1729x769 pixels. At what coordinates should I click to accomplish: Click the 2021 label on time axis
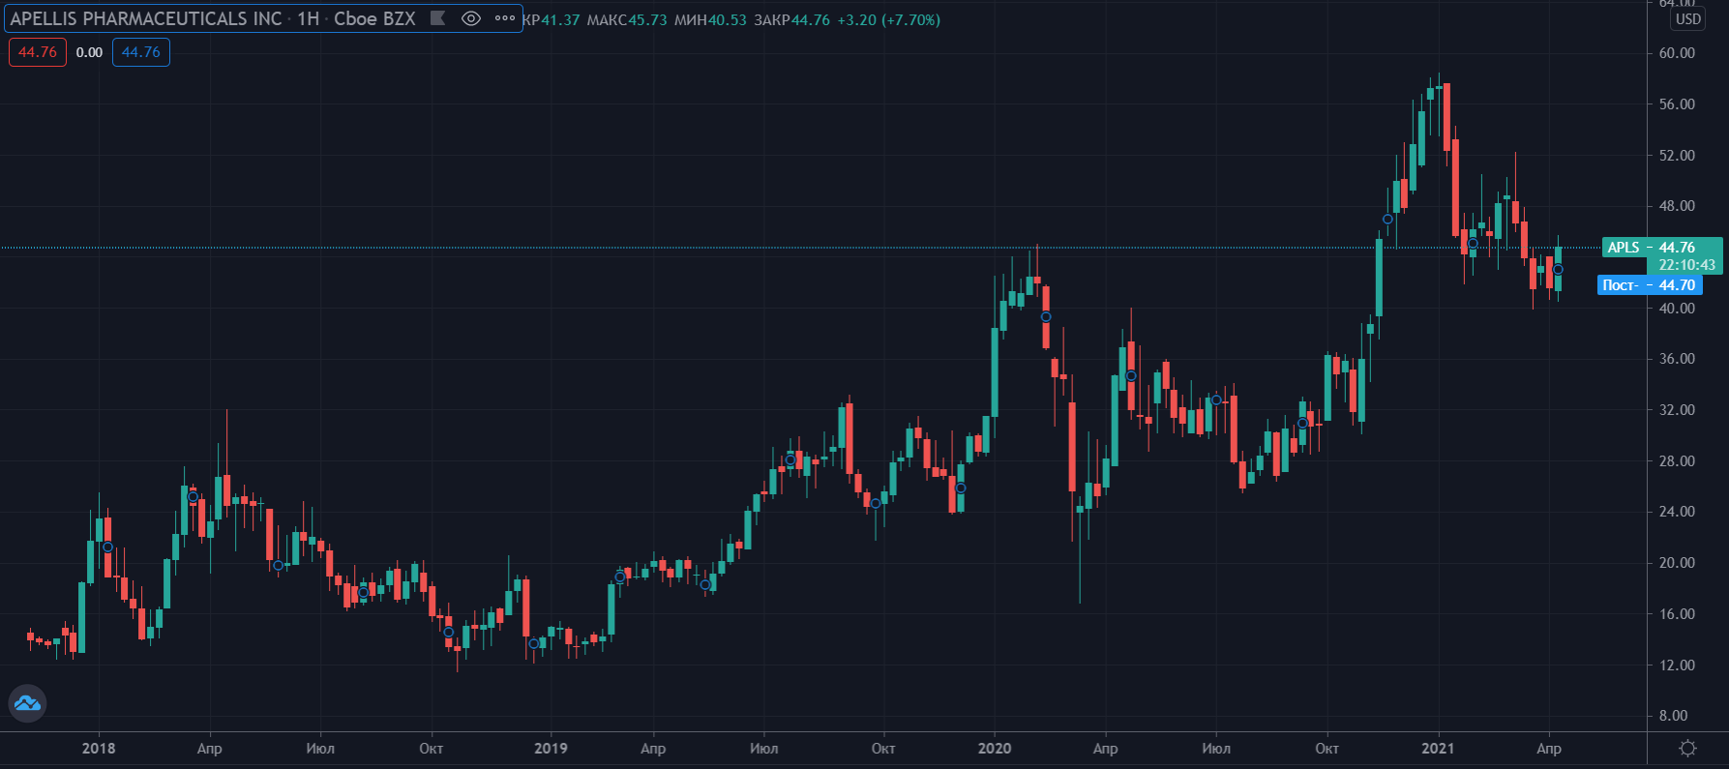pos(1438,748)
